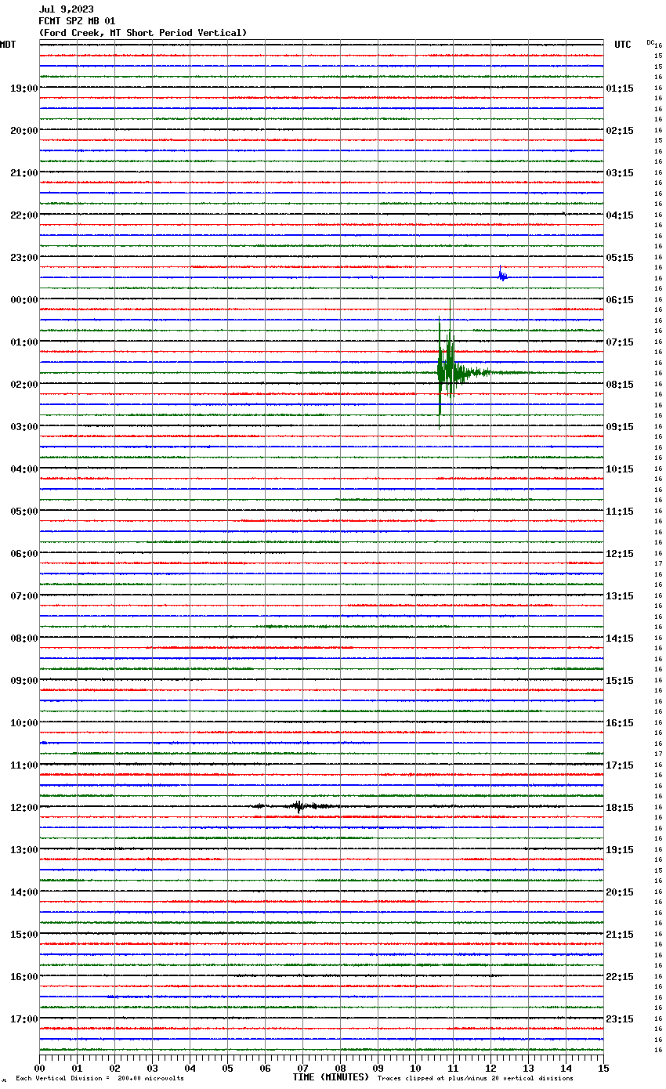Click the Ford Creek station description text

143,33
